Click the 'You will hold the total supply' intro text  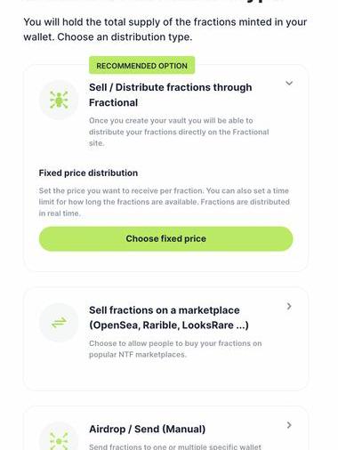pos(165,29)
